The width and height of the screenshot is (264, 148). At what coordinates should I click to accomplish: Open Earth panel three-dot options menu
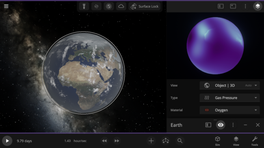(233, 125)
